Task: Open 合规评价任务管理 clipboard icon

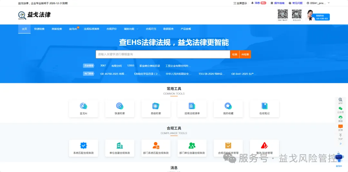Action: pyautogui.click(x=228, y=145)
